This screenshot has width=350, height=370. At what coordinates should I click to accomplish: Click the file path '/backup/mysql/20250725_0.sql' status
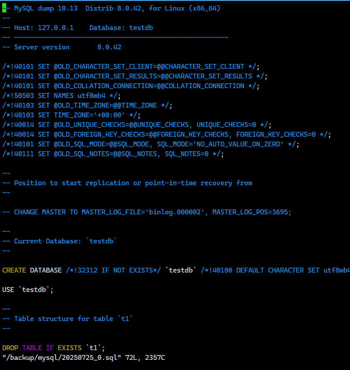[62, 358]
